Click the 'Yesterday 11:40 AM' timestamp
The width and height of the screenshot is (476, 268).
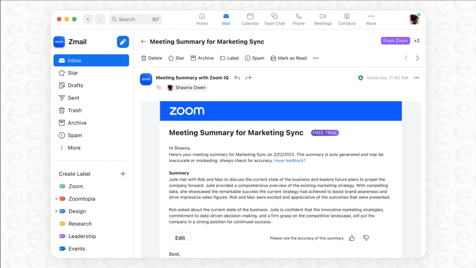click(387, 78)
